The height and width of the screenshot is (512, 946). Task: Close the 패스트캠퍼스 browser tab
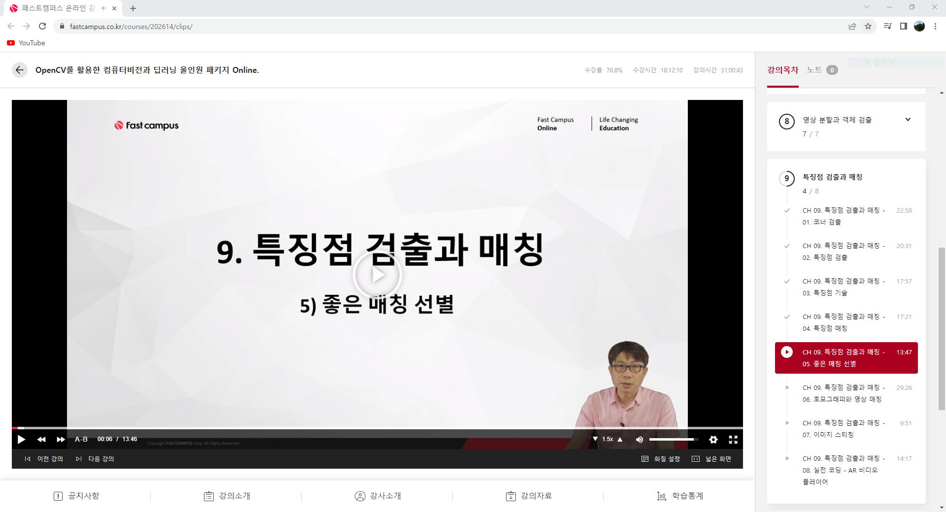[114, 8]
